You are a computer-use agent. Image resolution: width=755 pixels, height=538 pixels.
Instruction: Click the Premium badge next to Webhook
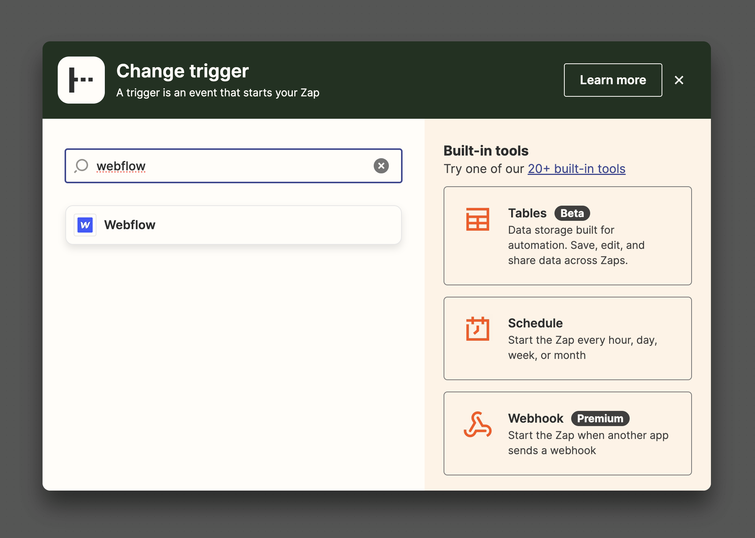[600, 418]
